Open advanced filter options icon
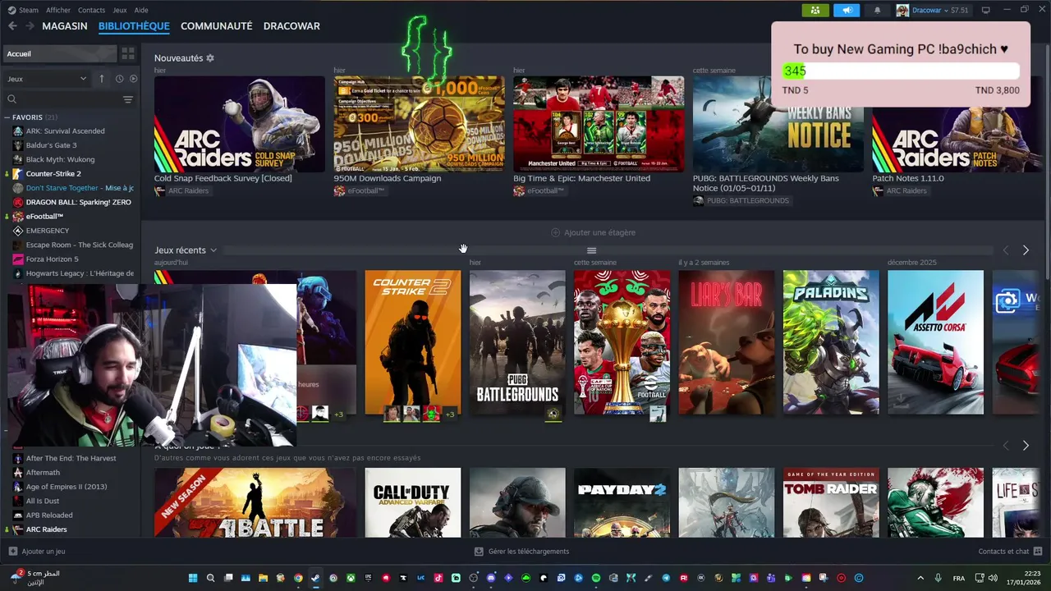The height and width of the screenshot is (591, 1051). (x=128, y=99)
